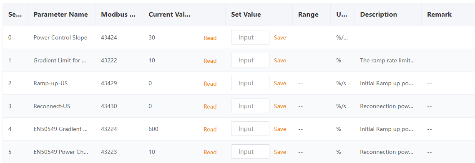Focus input for Modbus 43224 row
The height and width of the screenshot is (163, 475).
click(x=250, y=129)
